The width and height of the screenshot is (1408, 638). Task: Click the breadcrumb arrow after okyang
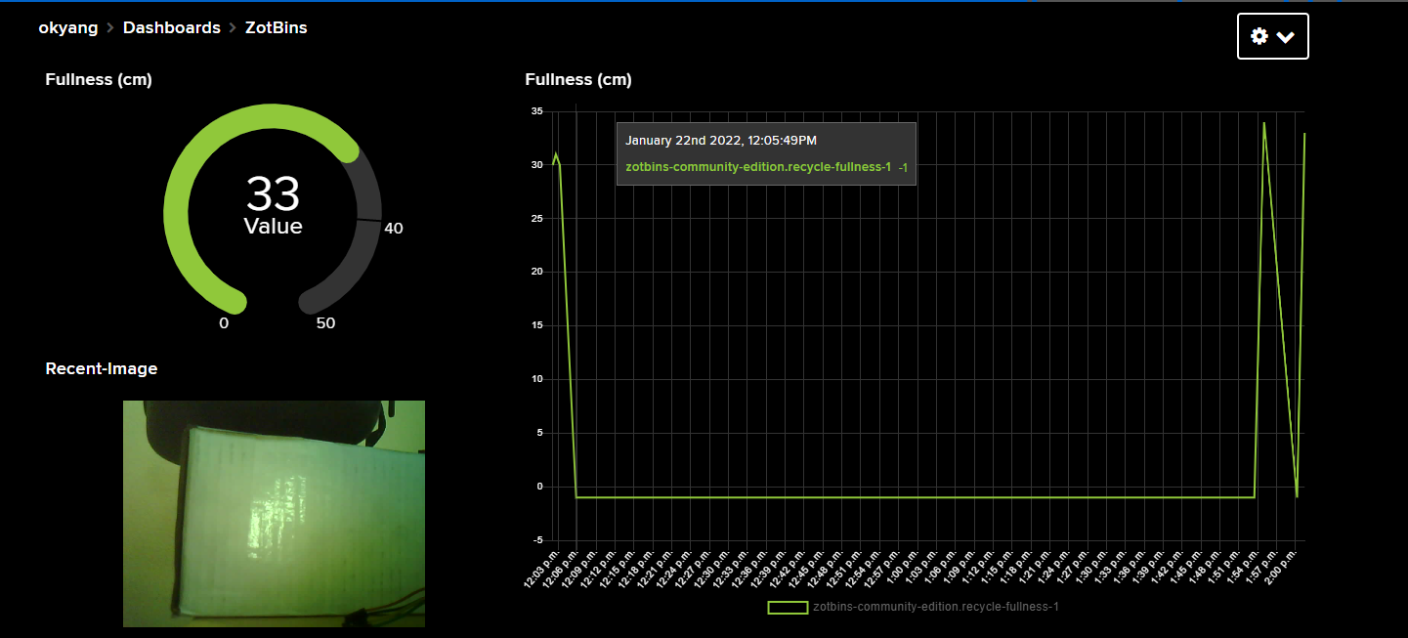(x=110, y=27)
